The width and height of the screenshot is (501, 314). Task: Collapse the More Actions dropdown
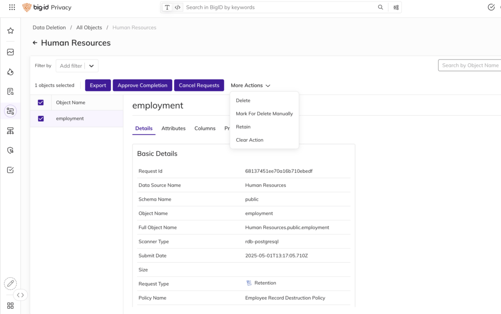point(250,85)
